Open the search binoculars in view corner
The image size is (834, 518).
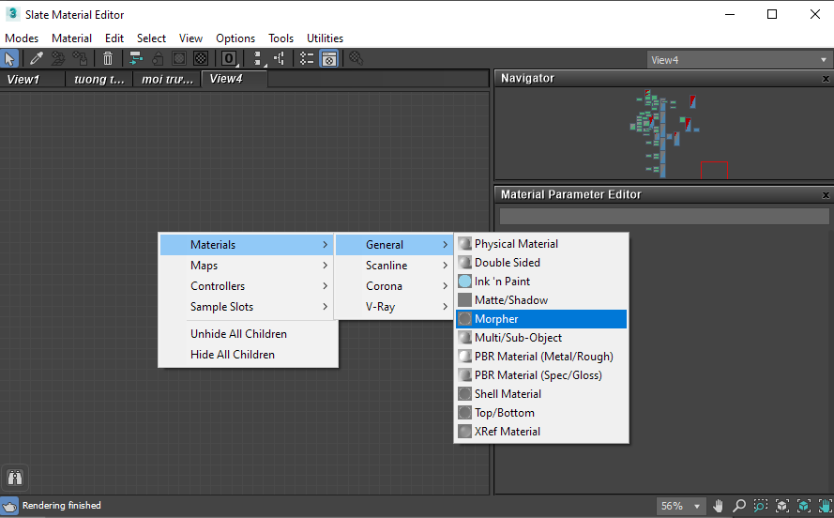[15, 477]
